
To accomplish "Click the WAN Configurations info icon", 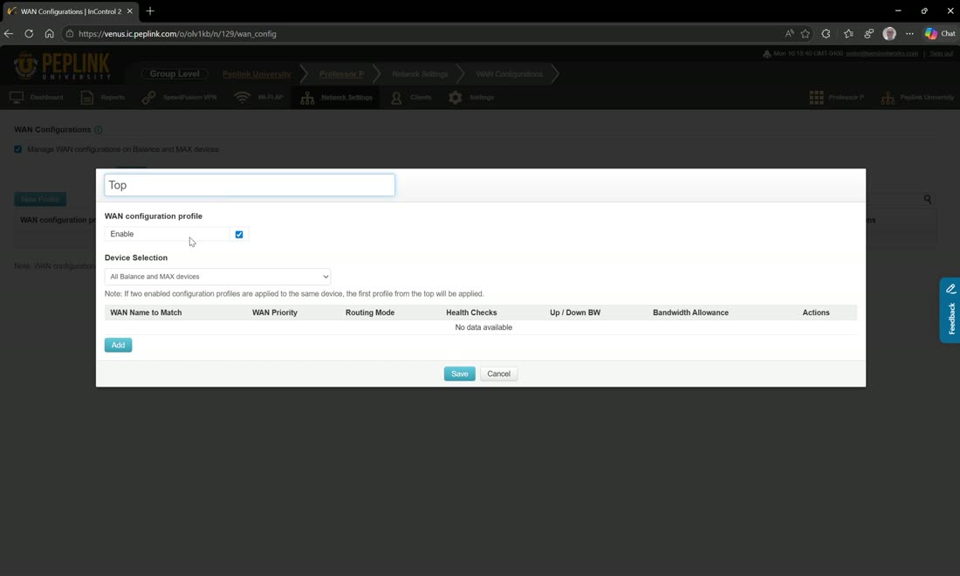I will point(98,130).
